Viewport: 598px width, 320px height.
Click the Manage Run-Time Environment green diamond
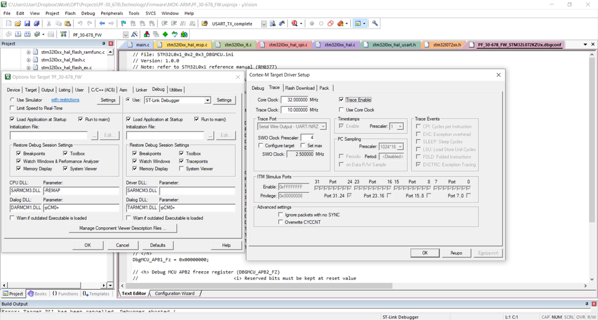[x=165, y=34]
